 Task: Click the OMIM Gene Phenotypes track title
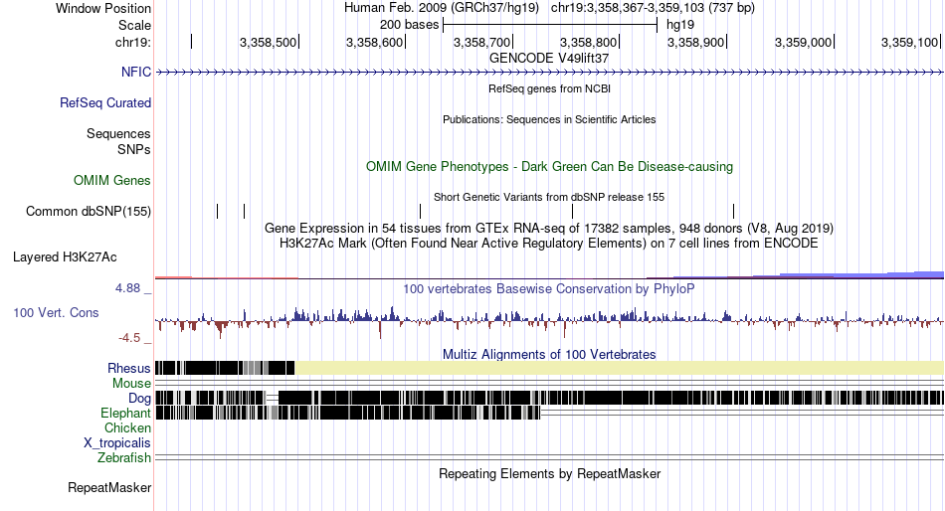(549, 166)
